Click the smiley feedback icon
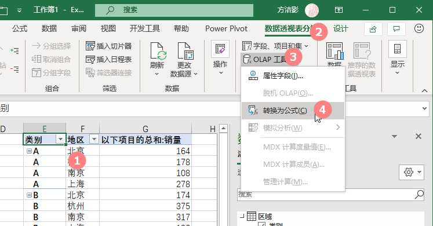 coord(419,28)
